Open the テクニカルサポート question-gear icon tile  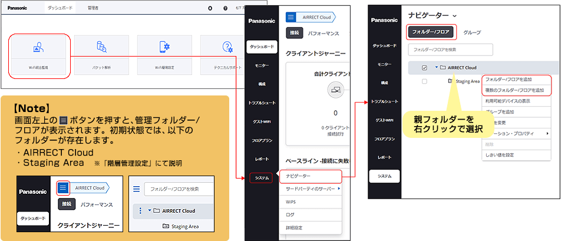click(x=227, y=47)
